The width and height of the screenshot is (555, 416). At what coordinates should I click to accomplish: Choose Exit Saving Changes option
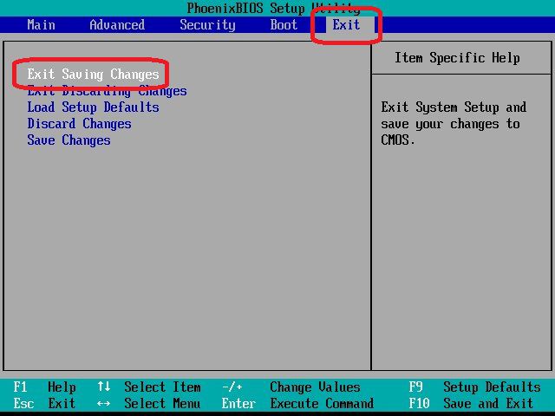point(93,75)
